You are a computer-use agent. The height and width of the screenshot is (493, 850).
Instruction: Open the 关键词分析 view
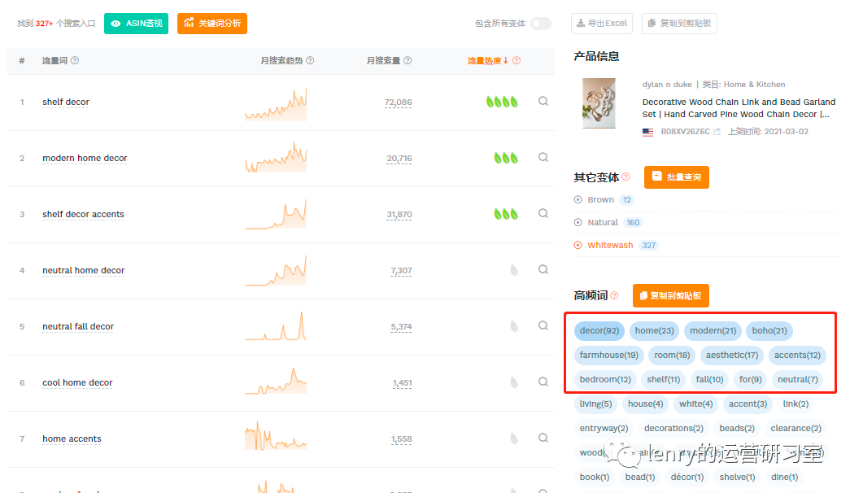click(212, 24)
